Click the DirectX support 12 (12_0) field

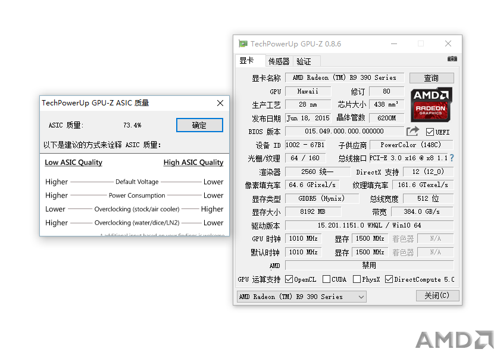tap(428, 172)
